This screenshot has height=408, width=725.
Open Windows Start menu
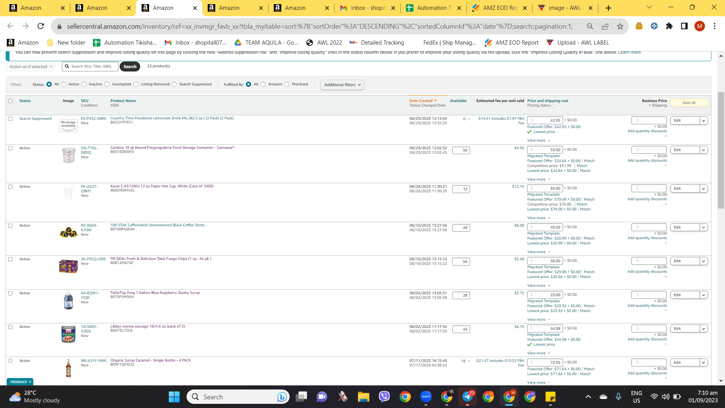click(174, 397)
